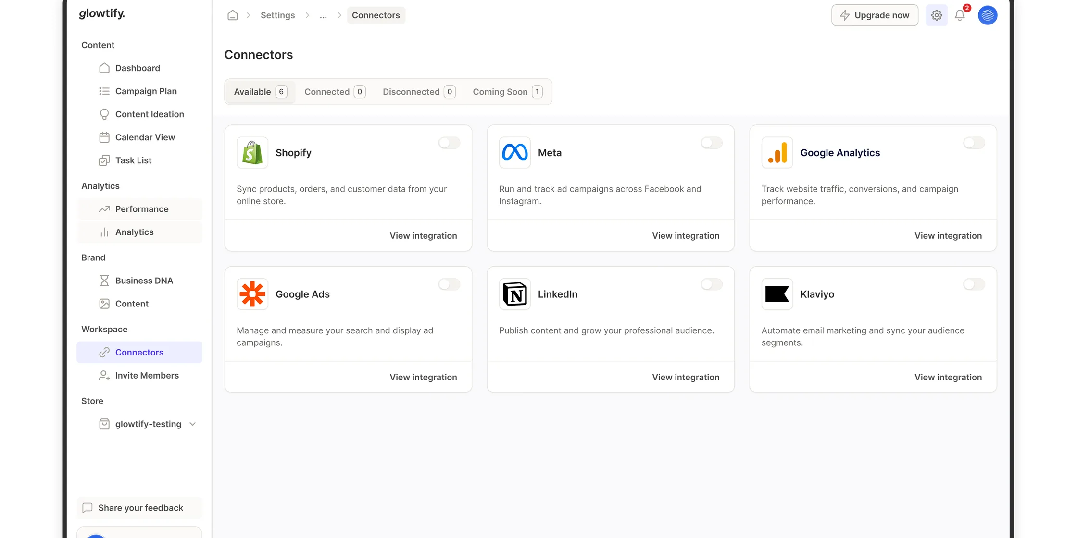
Task: Click Share your feedback button
Action: 139,508
